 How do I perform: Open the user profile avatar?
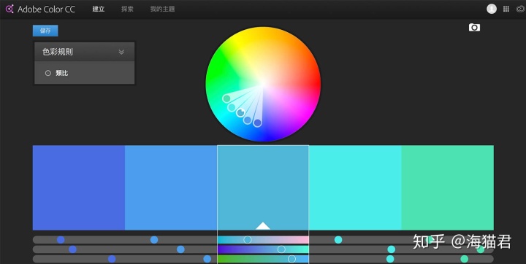[492, 9]
